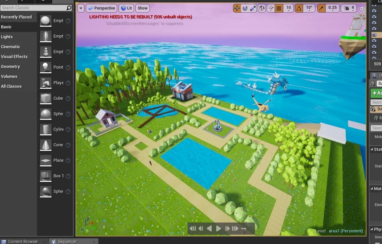
Task: Toggle world/local coordinate system globe icon
Action: tap(262, 8)
